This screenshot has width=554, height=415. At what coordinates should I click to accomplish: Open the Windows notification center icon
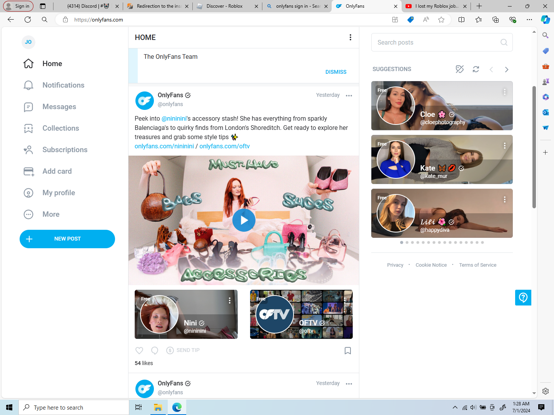click(541, 407)
